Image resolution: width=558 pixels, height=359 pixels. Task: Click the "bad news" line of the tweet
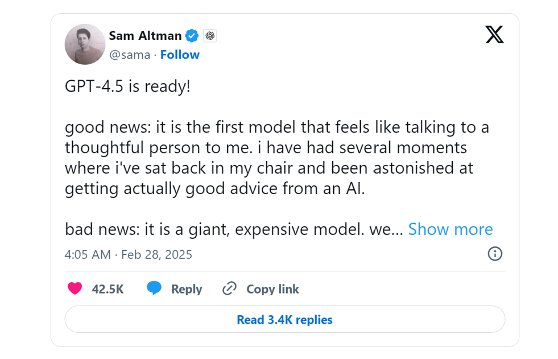tap(234, 229)
